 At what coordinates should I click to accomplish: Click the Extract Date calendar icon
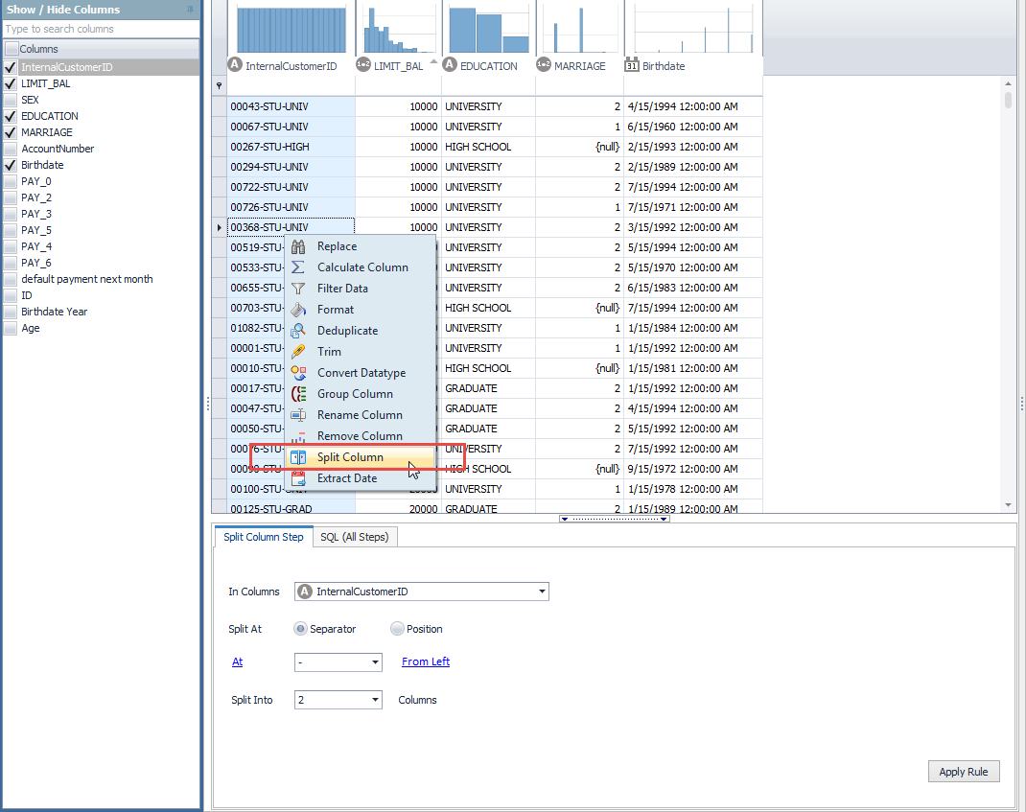[298, 478]
